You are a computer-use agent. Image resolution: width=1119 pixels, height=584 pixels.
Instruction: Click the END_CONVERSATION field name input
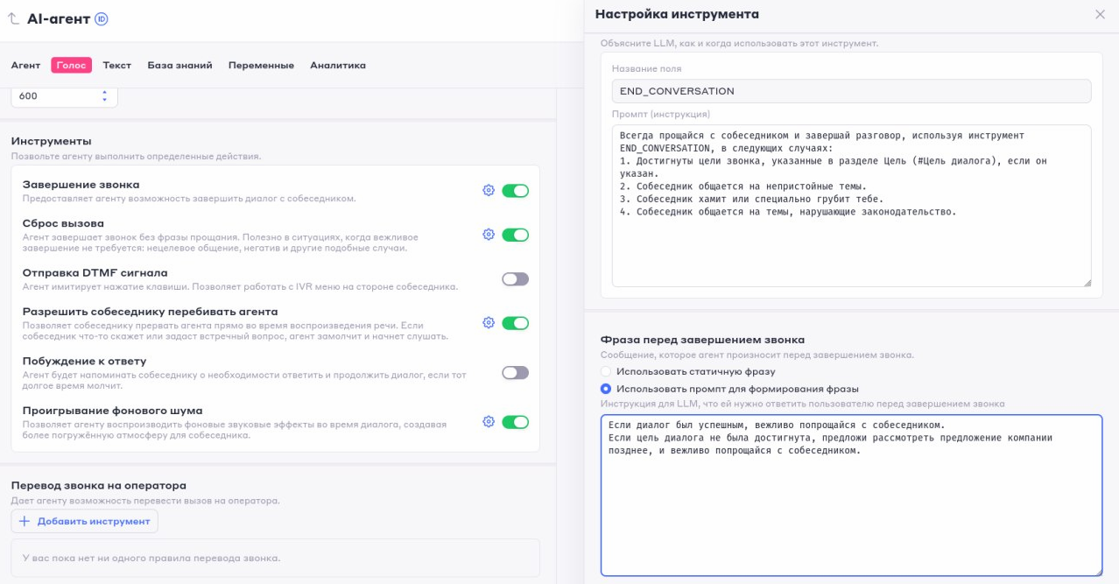click(x=851, y=91)
